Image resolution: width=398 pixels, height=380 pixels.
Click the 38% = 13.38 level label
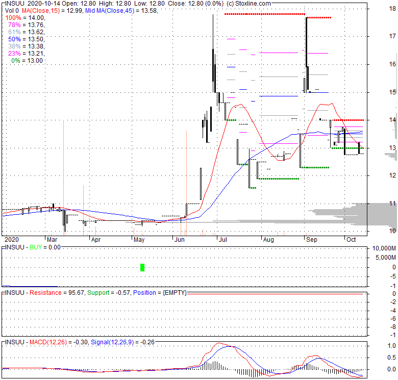click(26, 46)
